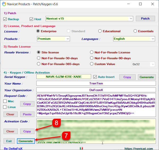Minimize the Patch/Keygen window
The image size is (159, 150).
(129, 4)
